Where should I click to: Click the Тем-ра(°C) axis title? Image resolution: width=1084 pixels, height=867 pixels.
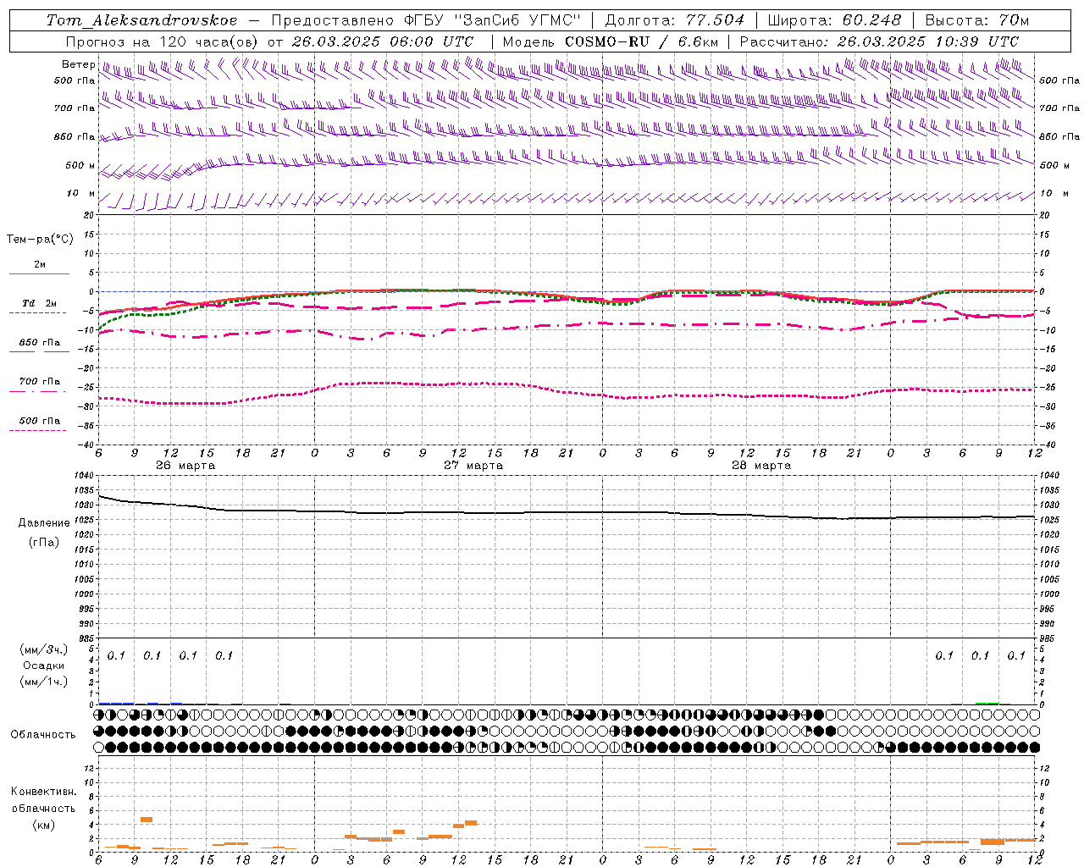tap(40, 240)
